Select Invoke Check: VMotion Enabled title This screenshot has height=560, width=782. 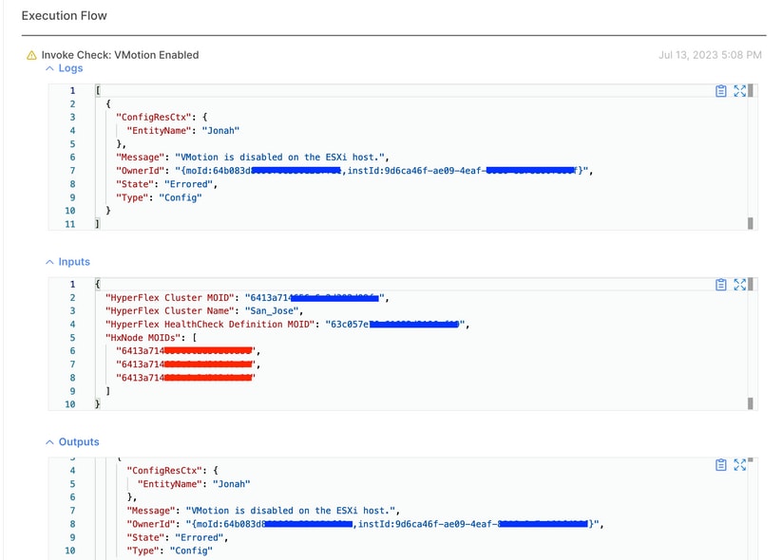click(x=120, y=55)
